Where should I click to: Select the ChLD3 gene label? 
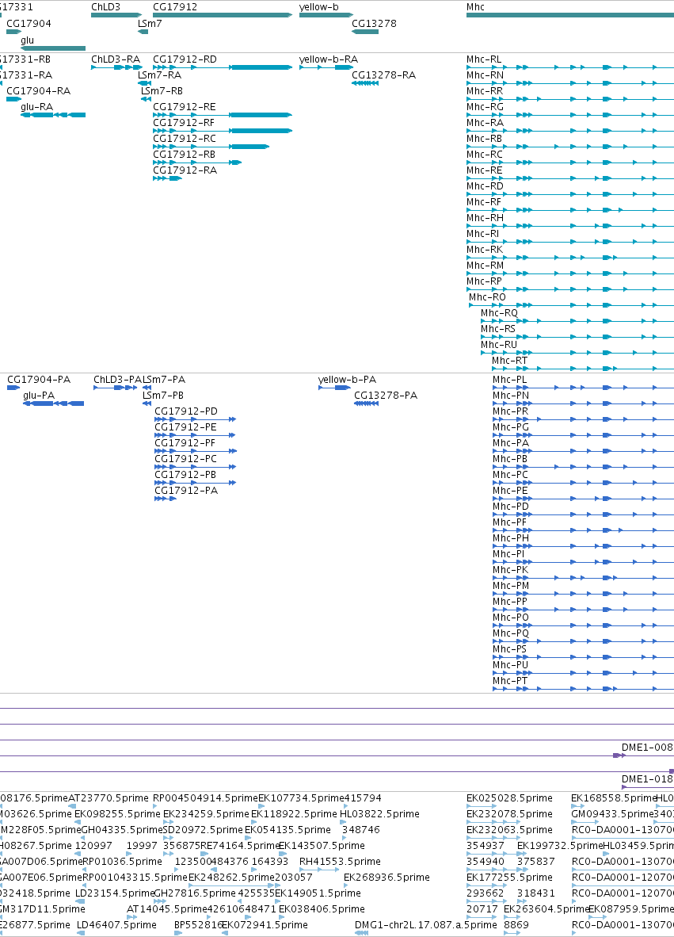(x=105, y=7)
